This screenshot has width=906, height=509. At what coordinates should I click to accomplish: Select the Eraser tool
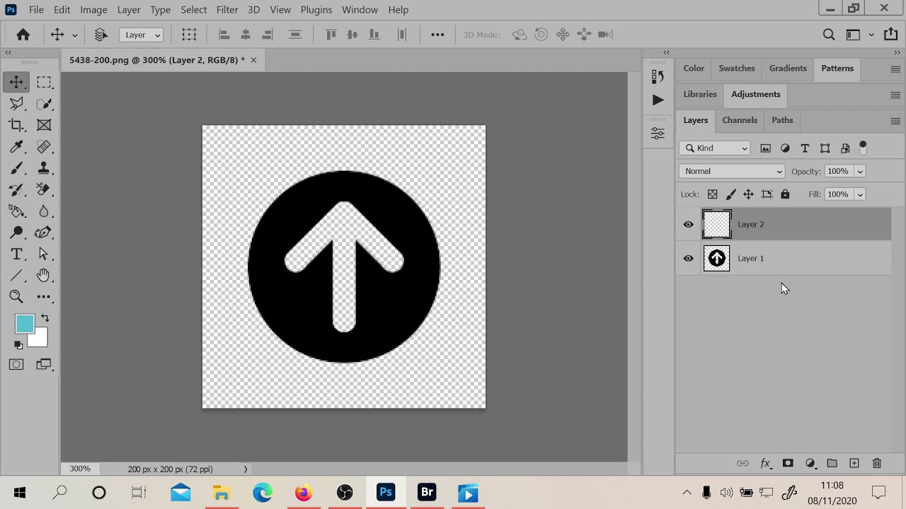[x=44, y=189]
